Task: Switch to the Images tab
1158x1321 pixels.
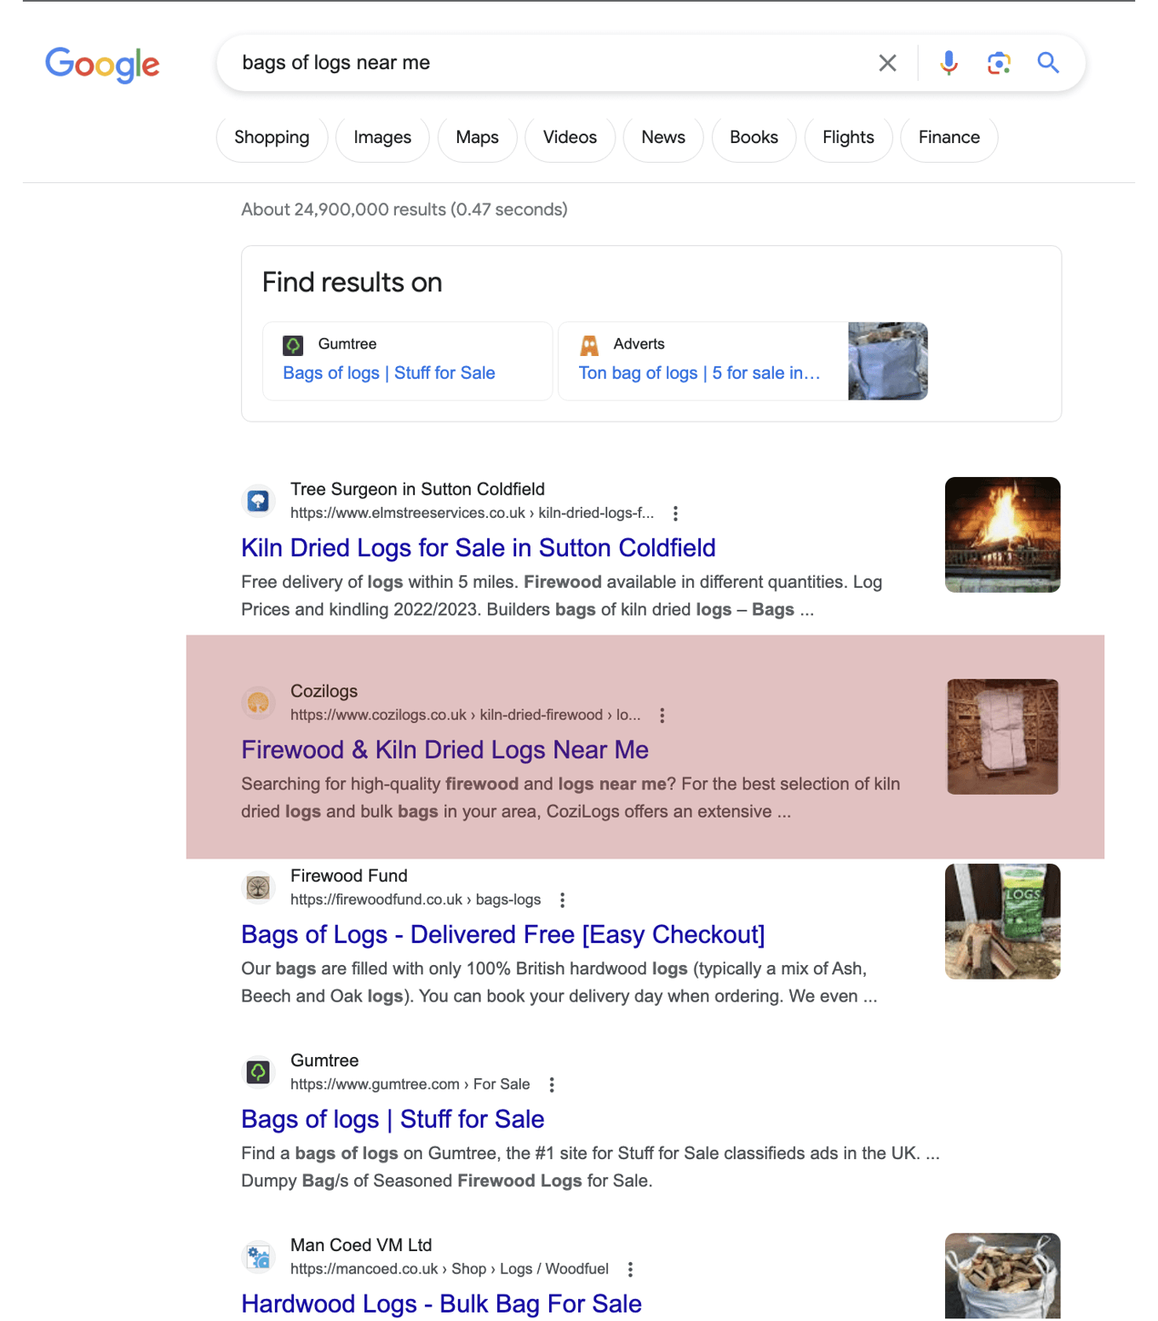Action: pos(382,138)
